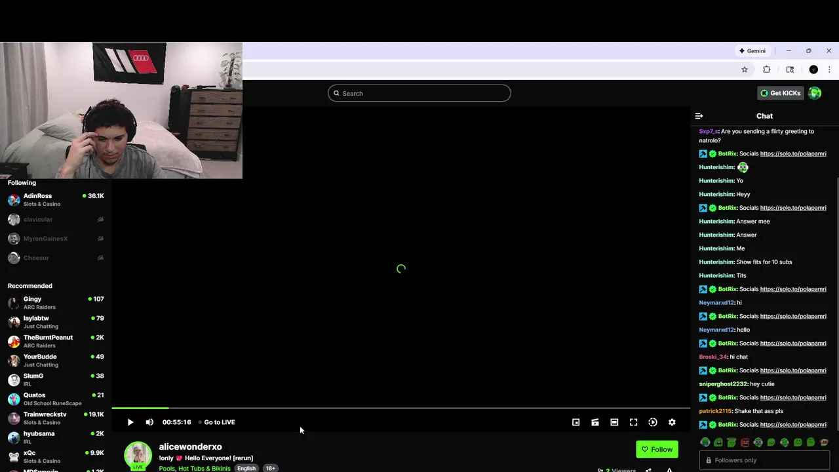Click the first green frog emote
Screen dimensions: 839x472
point(705,442)
